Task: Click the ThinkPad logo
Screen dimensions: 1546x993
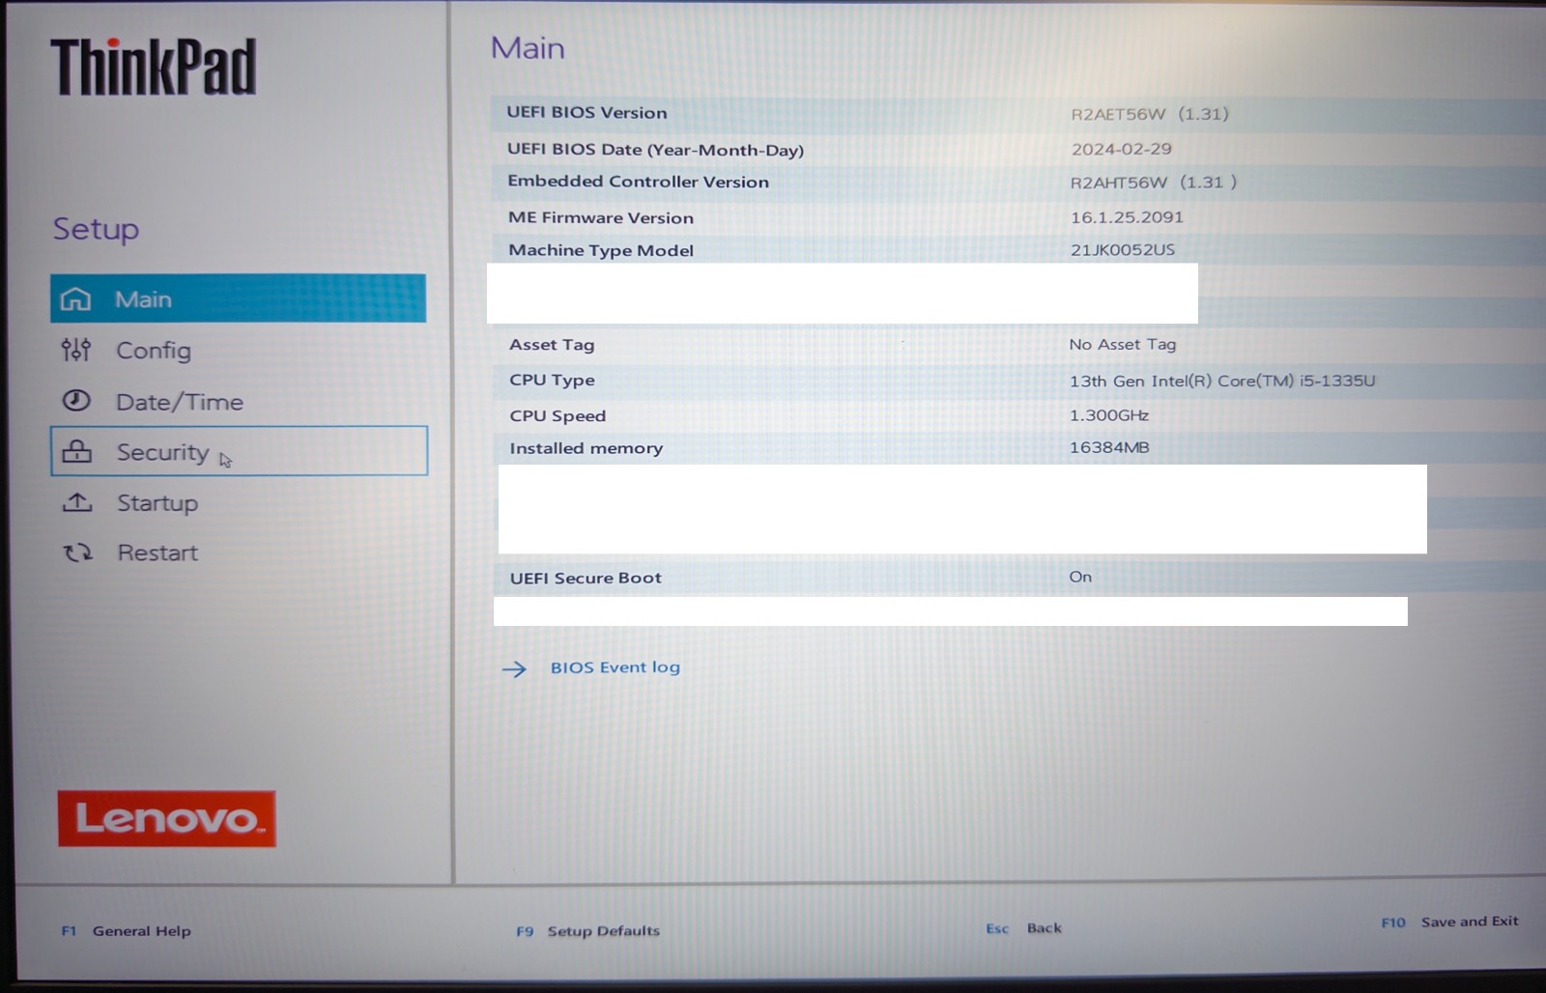Action: coord(154,67)
